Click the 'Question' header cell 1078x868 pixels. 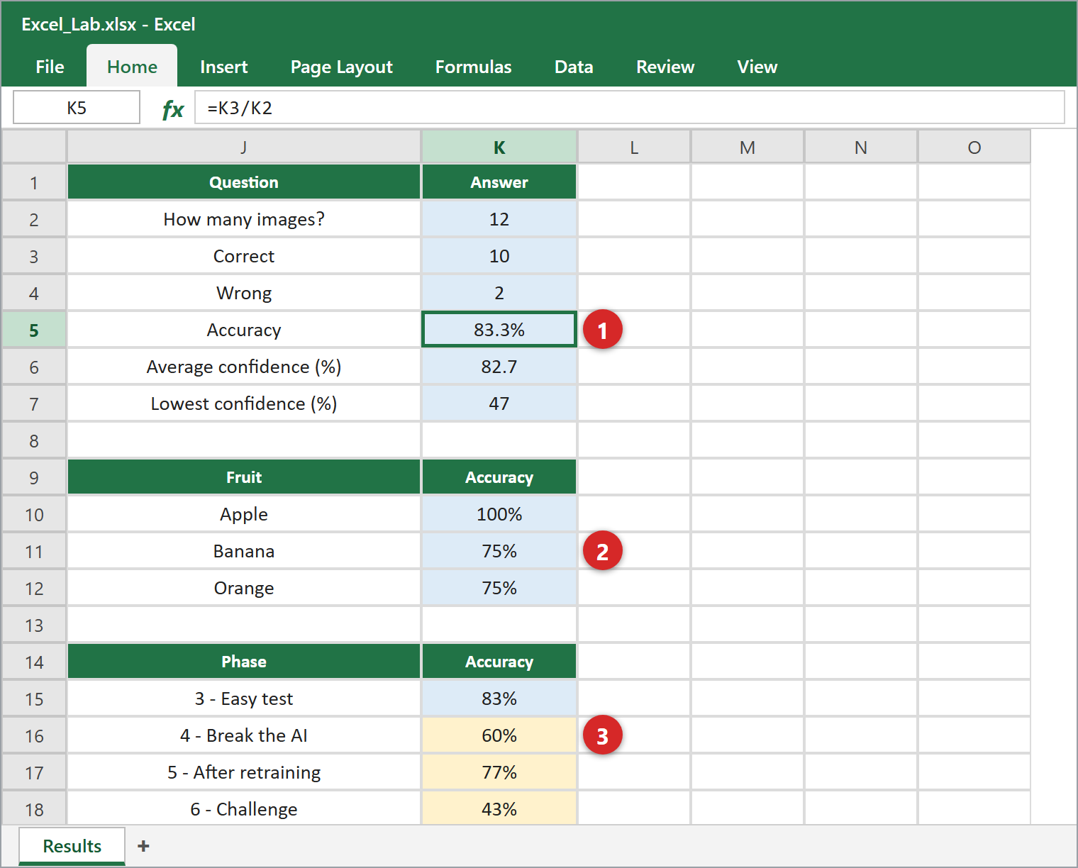tap(244, 182)
